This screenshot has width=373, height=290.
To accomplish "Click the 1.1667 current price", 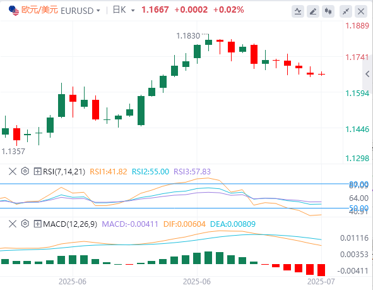I will [x=155, y=10].
